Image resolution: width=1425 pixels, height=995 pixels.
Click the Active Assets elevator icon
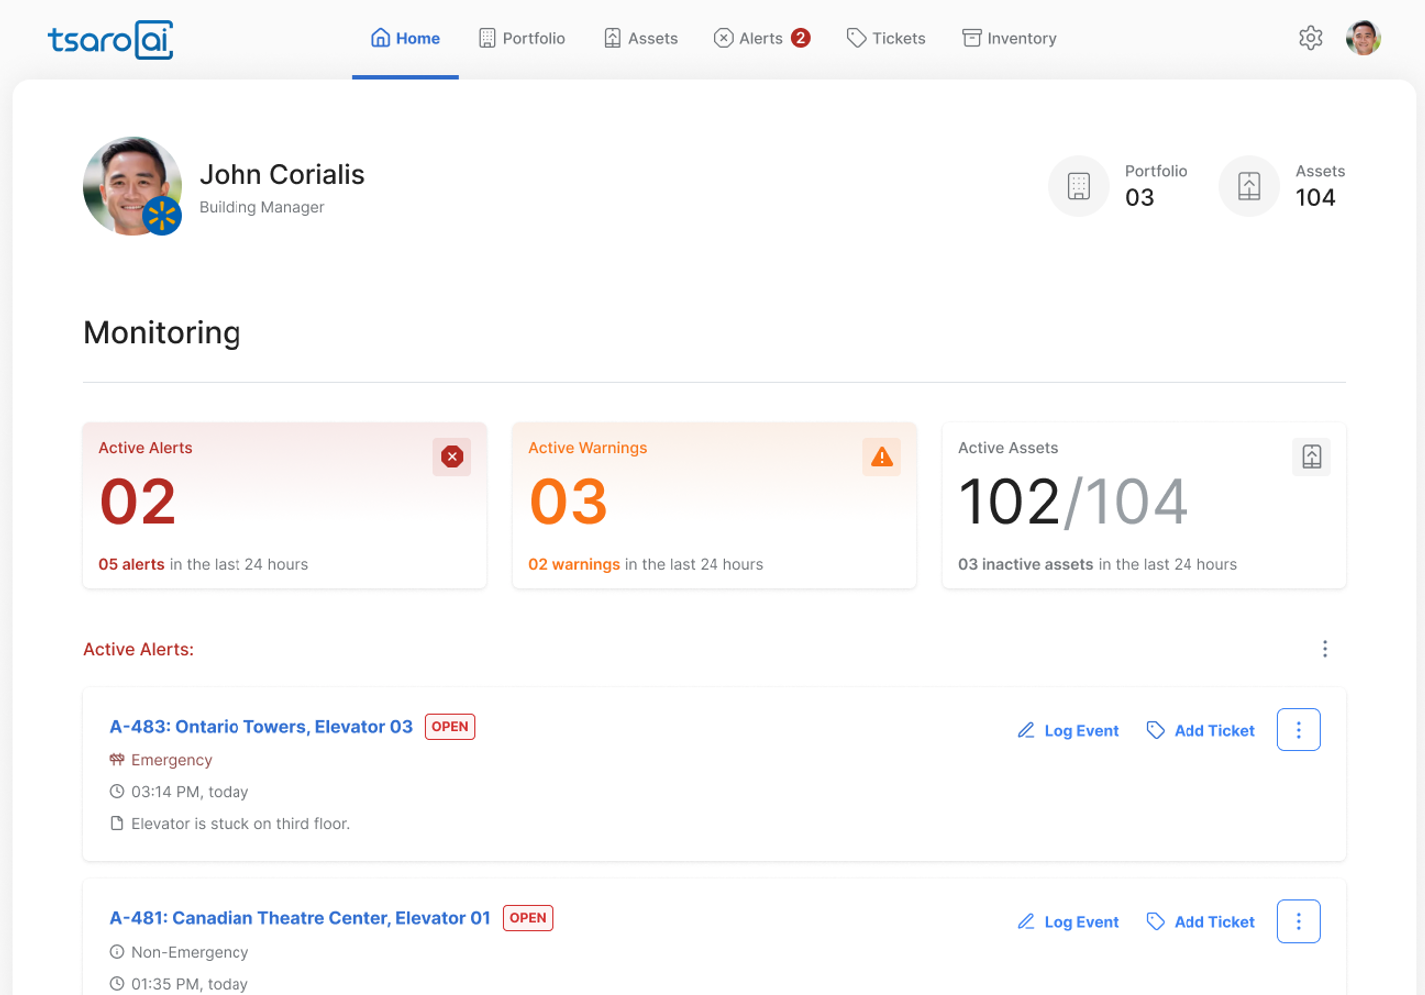pos(1311,457)
